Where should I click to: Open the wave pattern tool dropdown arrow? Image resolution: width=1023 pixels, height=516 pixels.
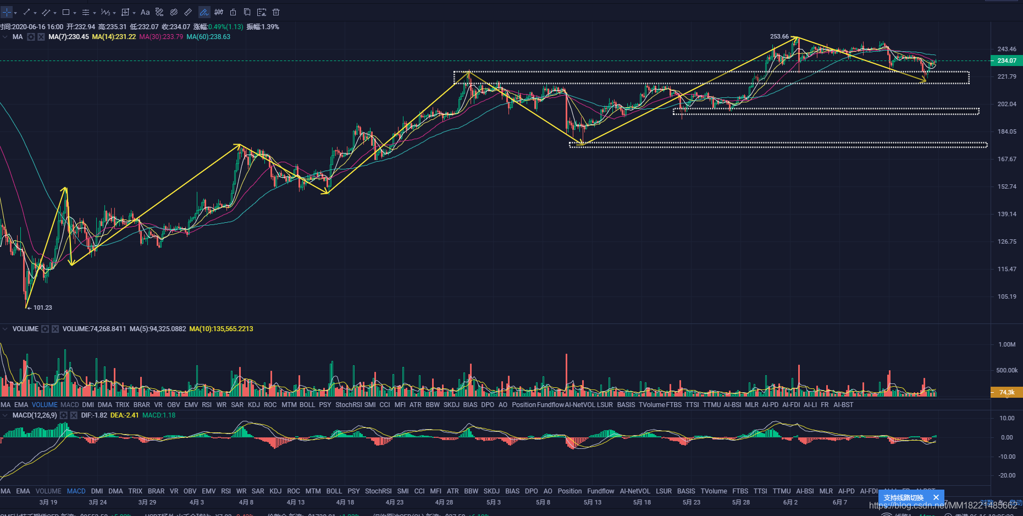tap(114, 13)
